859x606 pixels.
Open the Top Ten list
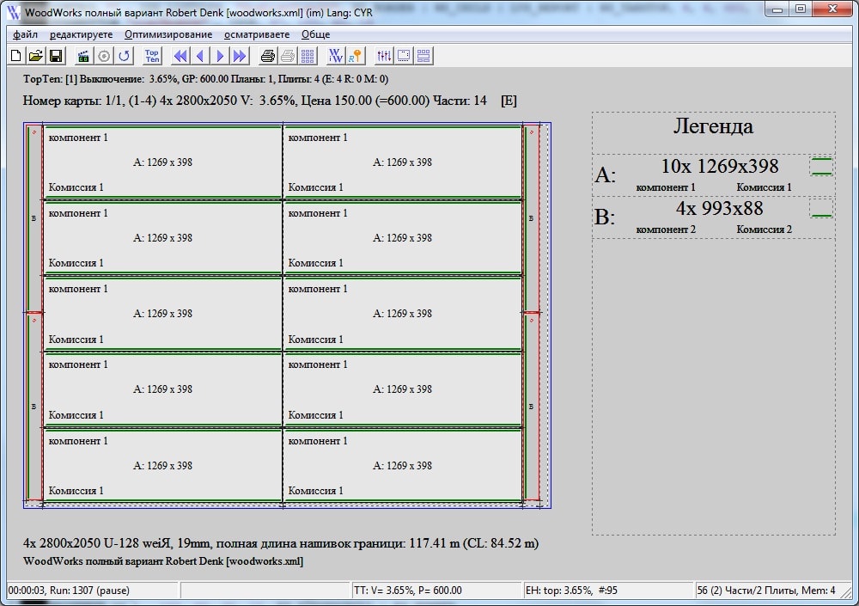coord(152,55)
